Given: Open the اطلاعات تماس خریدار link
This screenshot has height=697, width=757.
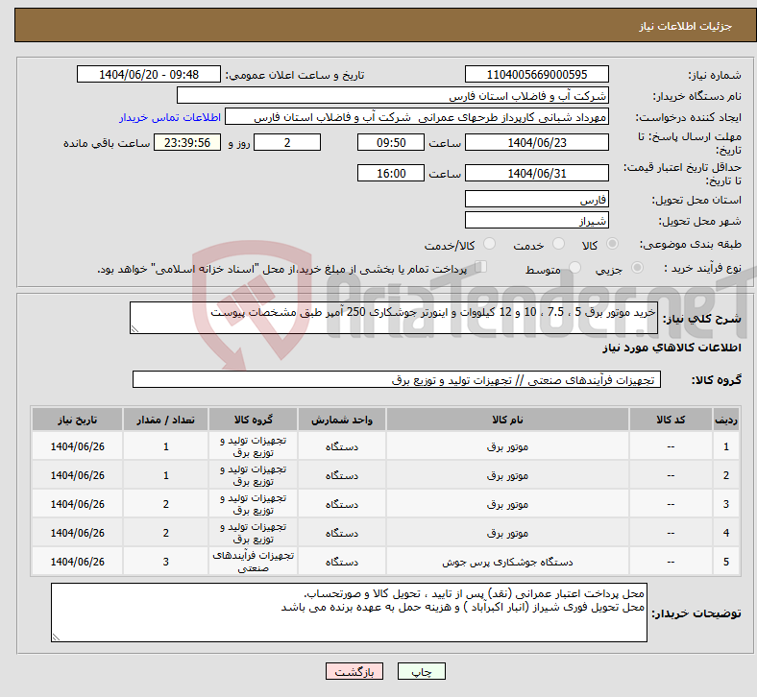Looking at the screenshot, I should 170,117.
